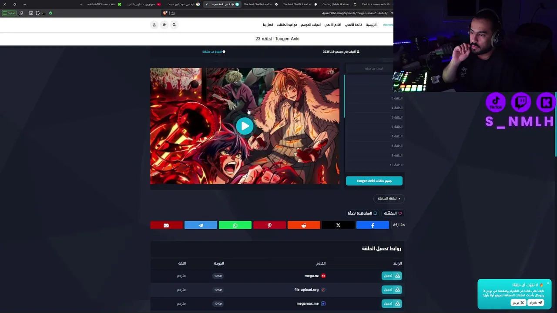Click the Twitch icon in stream overlay
This screenshot has width=557, height=313.
click(x=521, y=103)
